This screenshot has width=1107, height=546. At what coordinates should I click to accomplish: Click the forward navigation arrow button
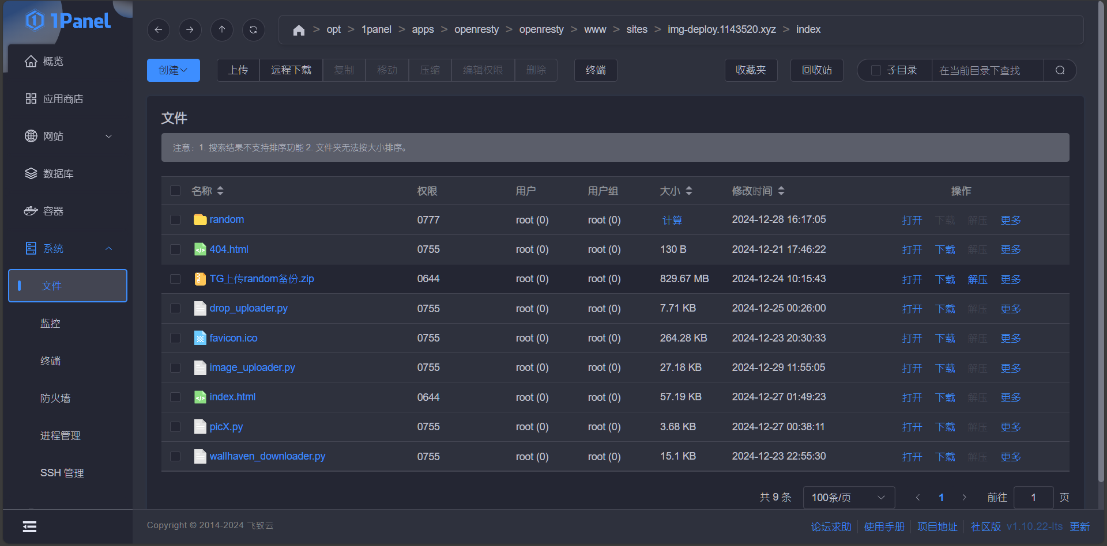click(190, 30)
